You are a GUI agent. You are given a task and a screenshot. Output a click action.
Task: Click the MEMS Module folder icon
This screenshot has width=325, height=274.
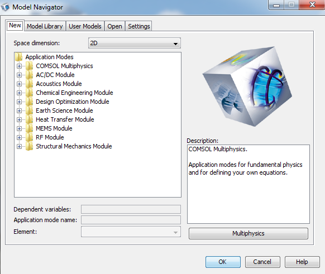(30, 128)
